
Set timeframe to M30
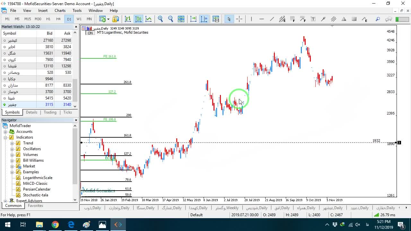(x=38, y=19)
